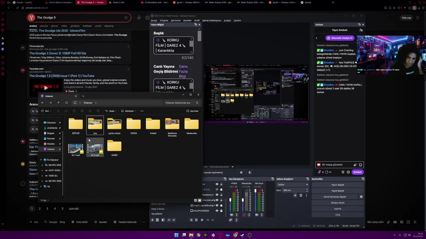Toggle visibility of ASUSPG269QM source
The image size is (426, 239).
[x=217, y=210]
